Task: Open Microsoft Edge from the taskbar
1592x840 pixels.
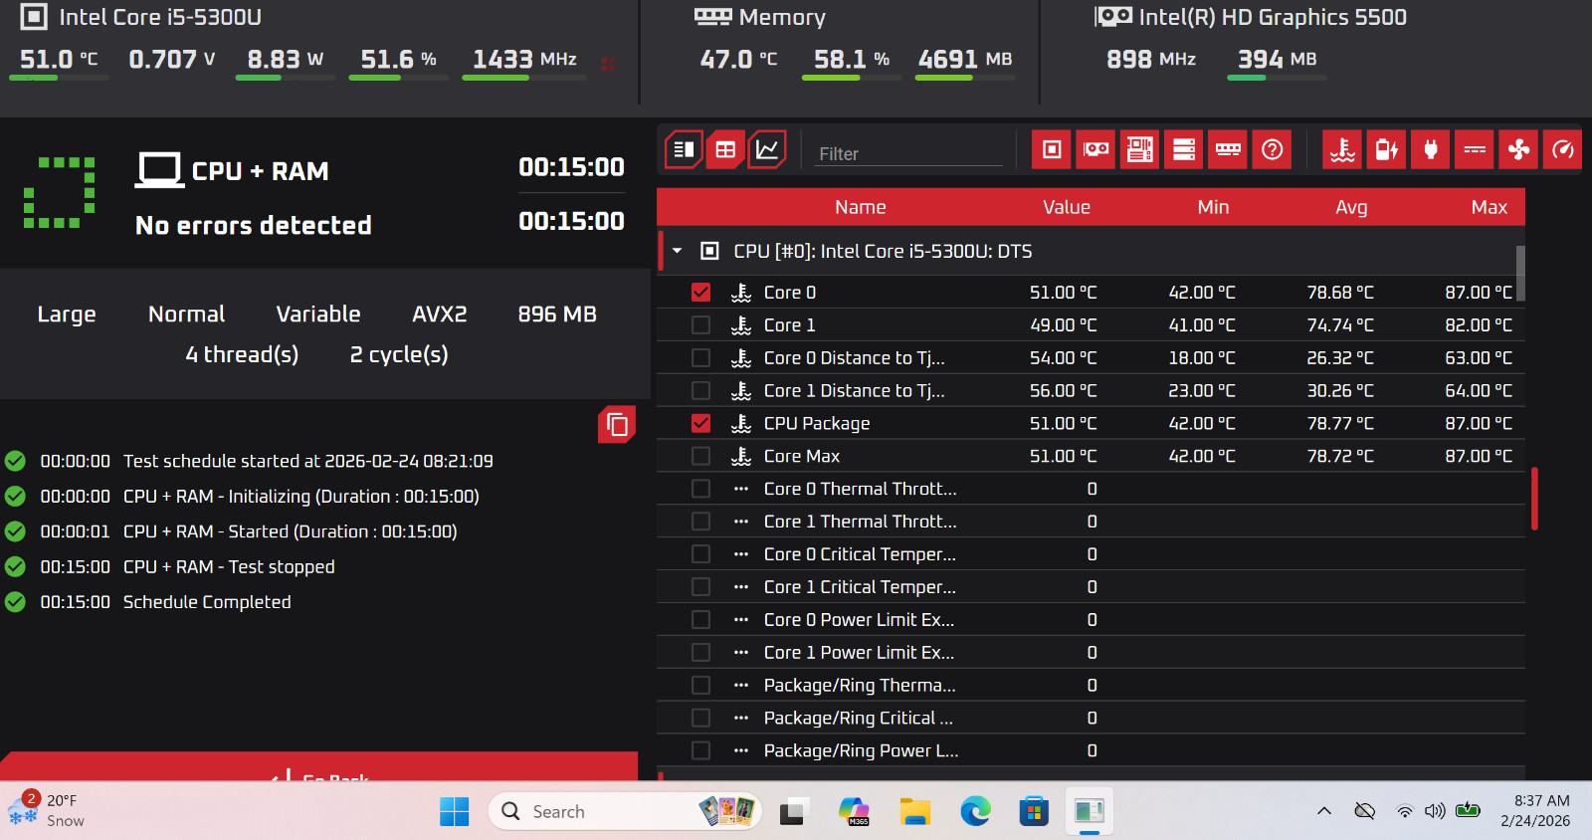Action: [975, 812]
